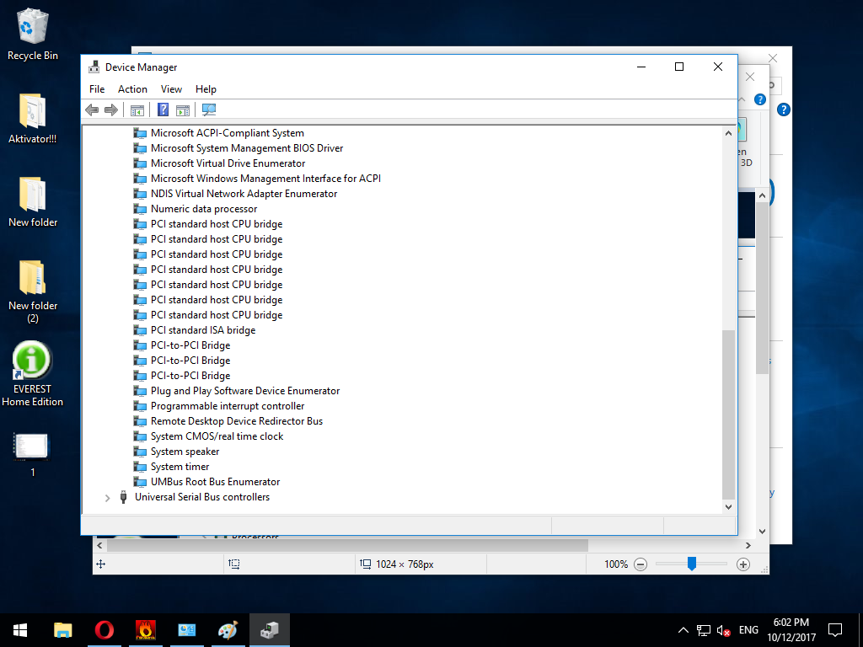
Task: Select System speaker device
Action: pos(185,452)
